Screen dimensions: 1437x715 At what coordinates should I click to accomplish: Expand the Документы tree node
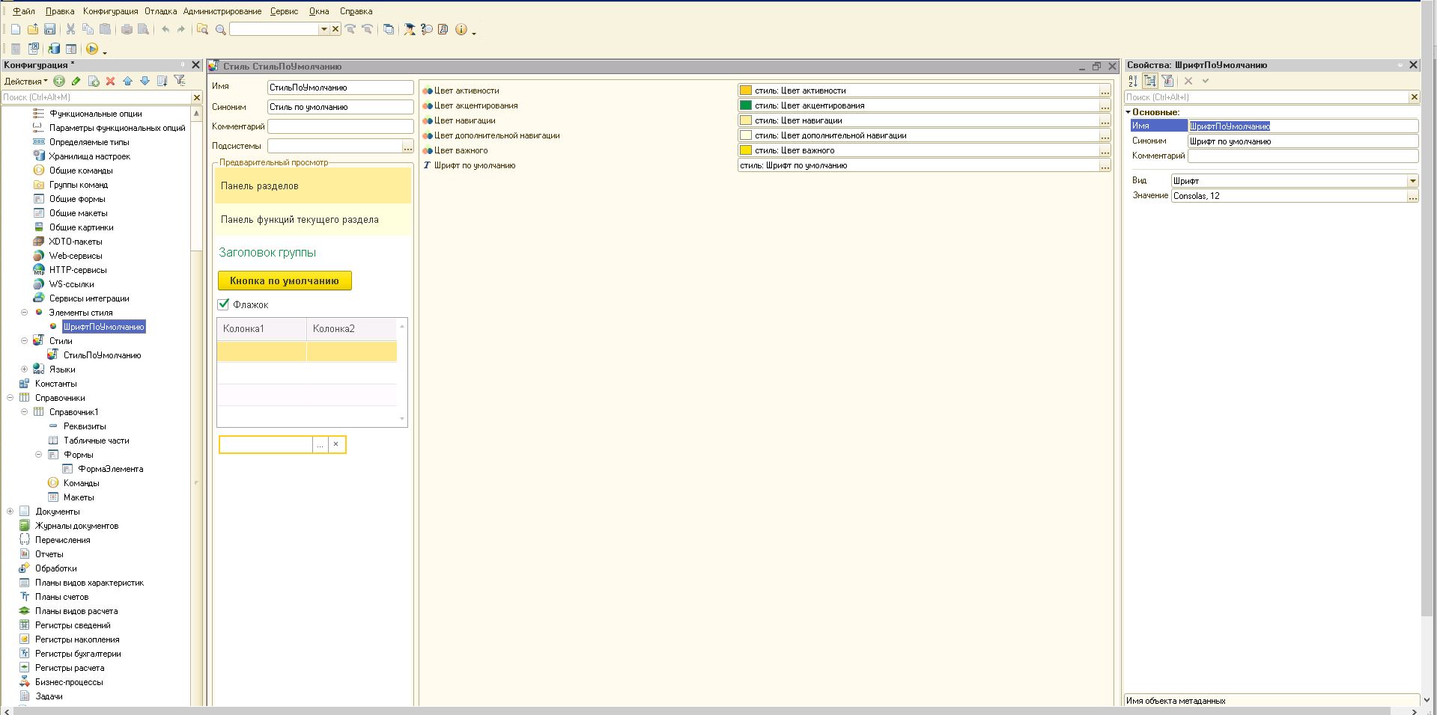coord(10,512)
